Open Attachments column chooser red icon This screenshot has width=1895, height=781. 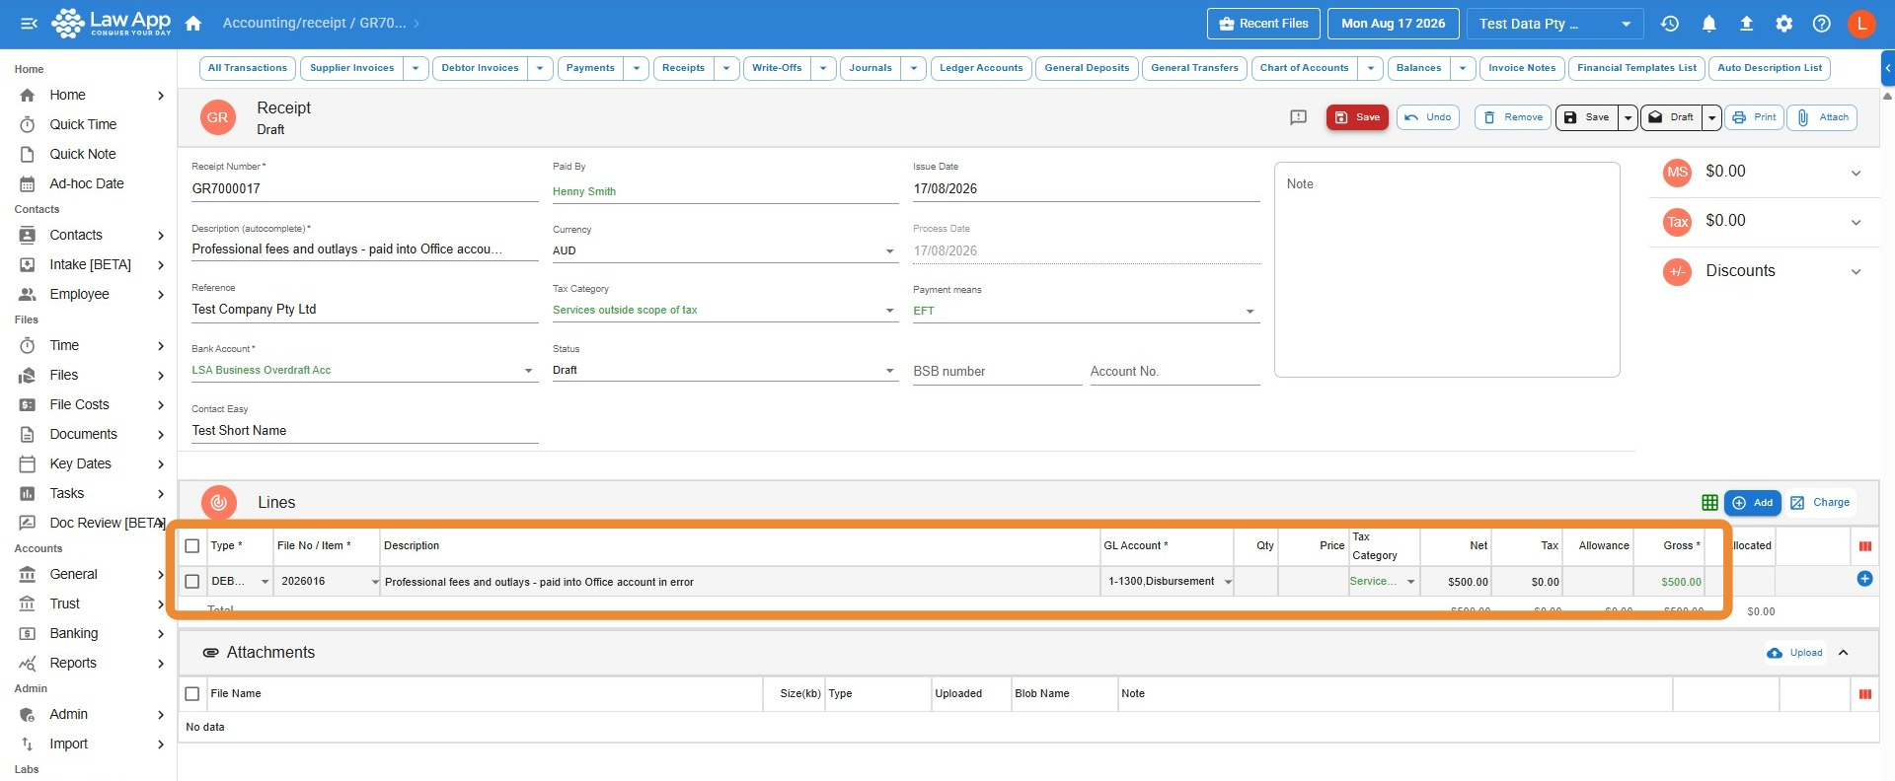click(1864, 694)
